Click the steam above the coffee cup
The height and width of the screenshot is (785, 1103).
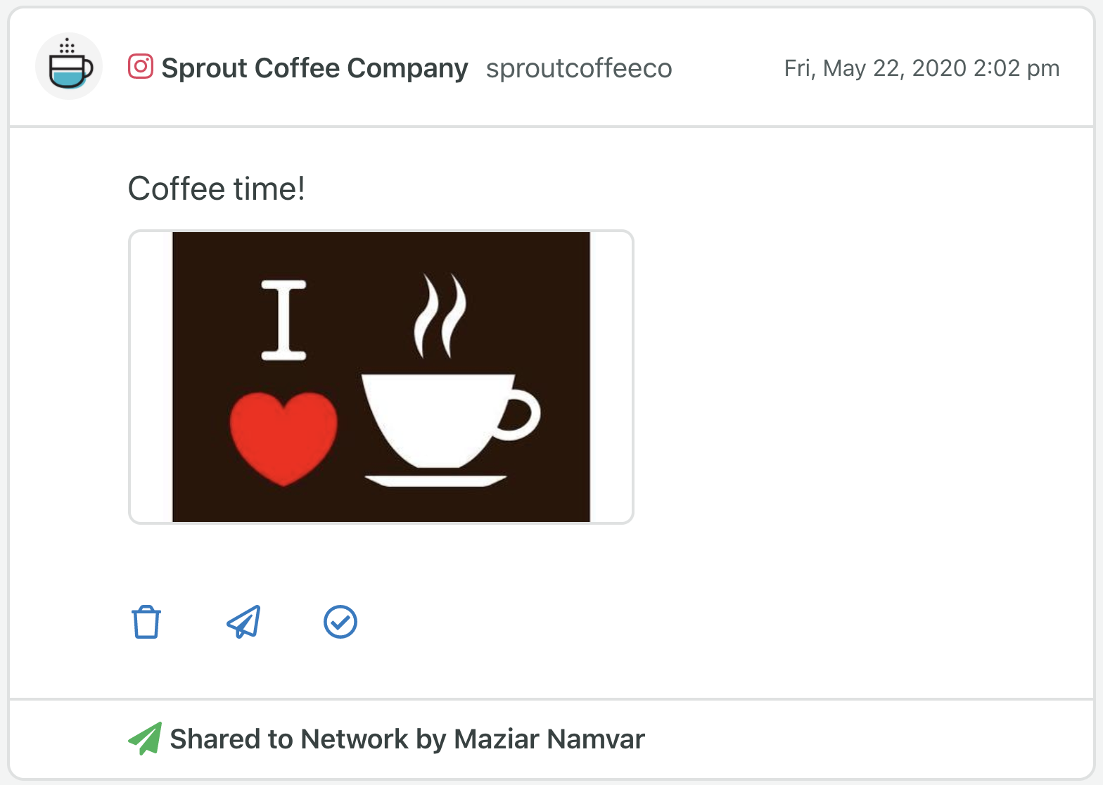pyautogui.click(x=440, y=316)
